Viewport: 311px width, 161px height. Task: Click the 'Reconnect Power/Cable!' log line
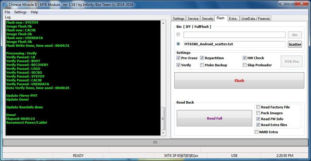[27, 122]
